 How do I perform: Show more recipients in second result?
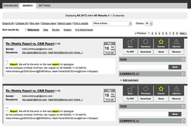[x=78, y=100]
